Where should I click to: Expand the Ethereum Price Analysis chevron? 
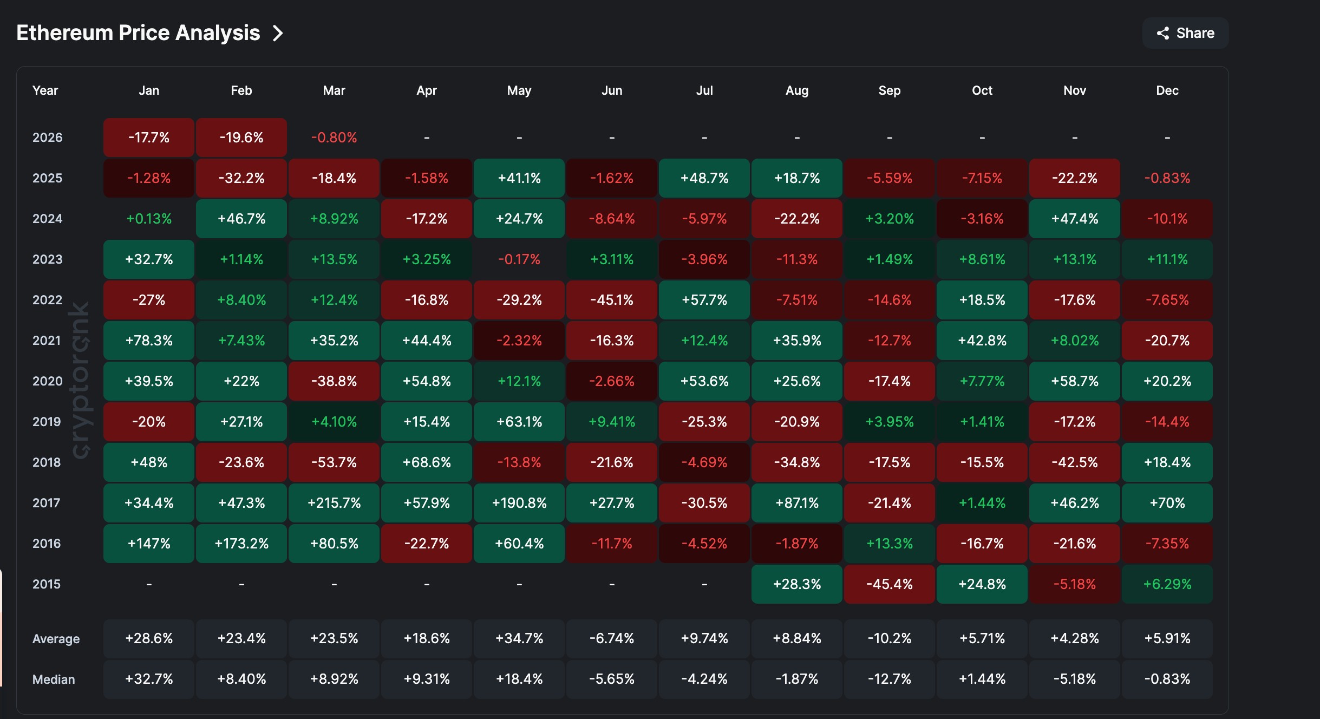[x=278, y=33]
